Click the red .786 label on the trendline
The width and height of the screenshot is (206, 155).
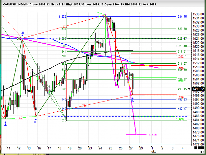(x=84, y=106)
